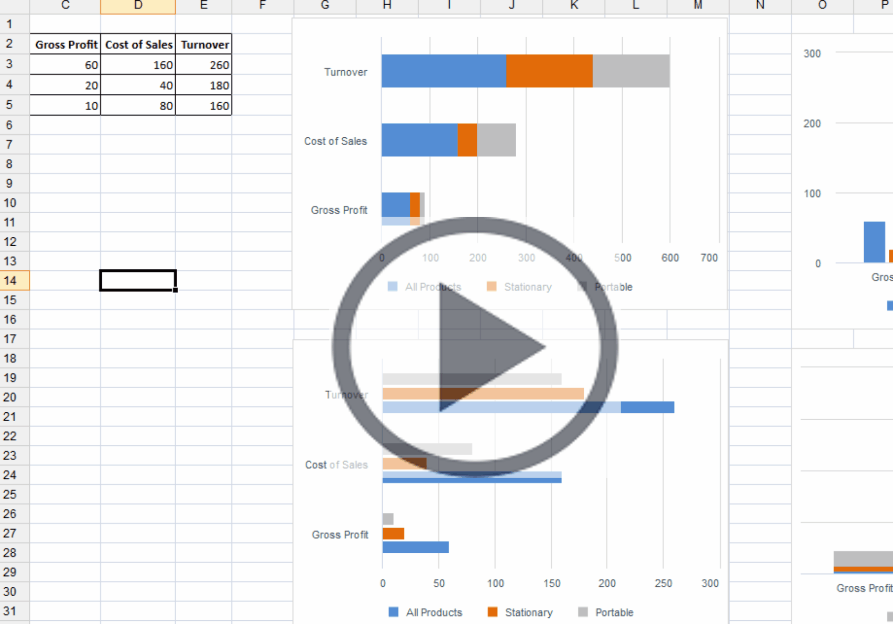Click the blue column in right chart
The width and height of the screenshot is (893, 624).
pos(874,242)
